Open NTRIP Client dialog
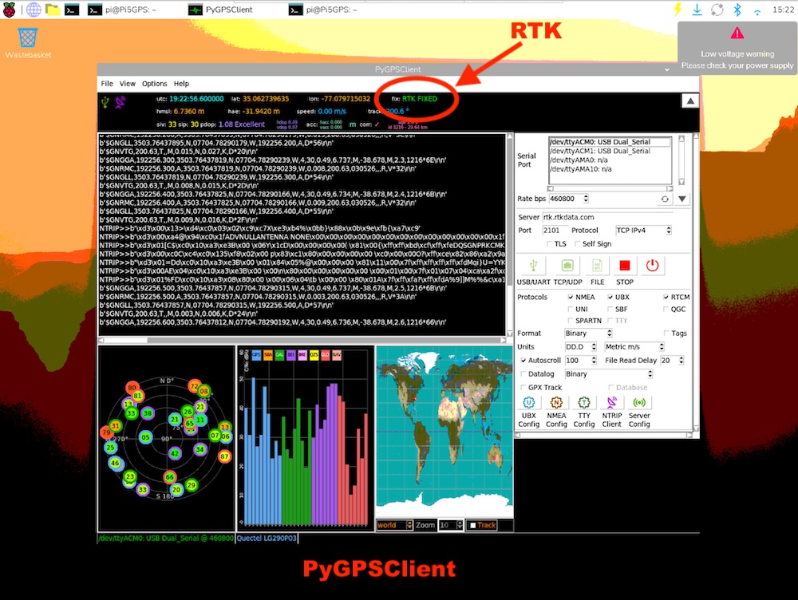 click(612, 403)
